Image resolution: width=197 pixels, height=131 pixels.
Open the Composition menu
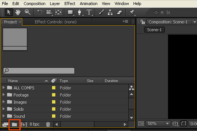tap(34, 4)
